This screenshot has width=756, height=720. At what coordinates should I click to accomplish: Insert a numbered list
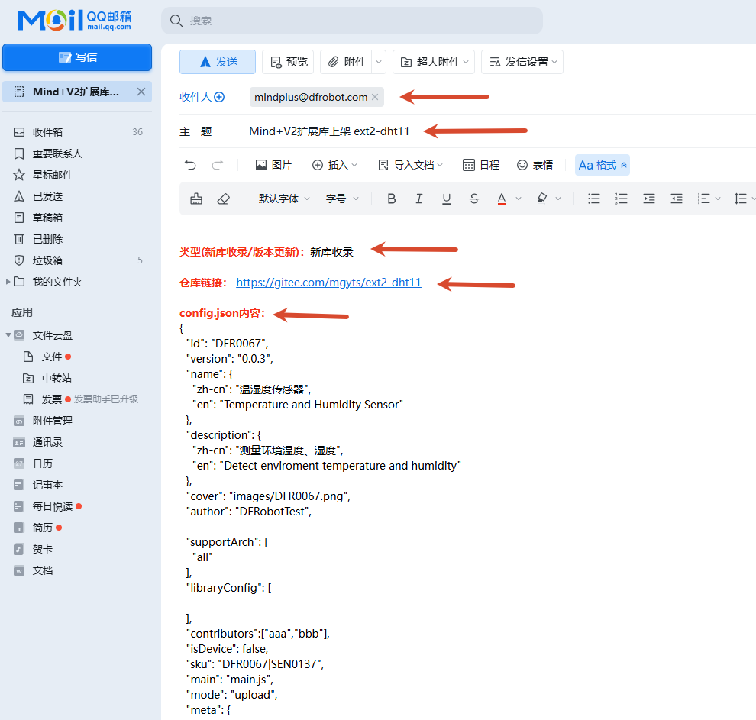pyautogui.click(x=622, y=199)
